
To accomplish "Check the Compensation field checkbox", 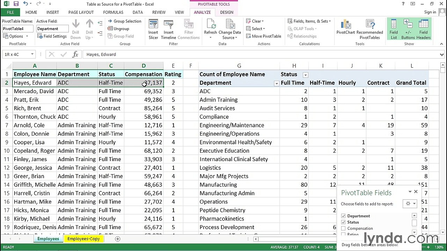I will pos(343,229).
